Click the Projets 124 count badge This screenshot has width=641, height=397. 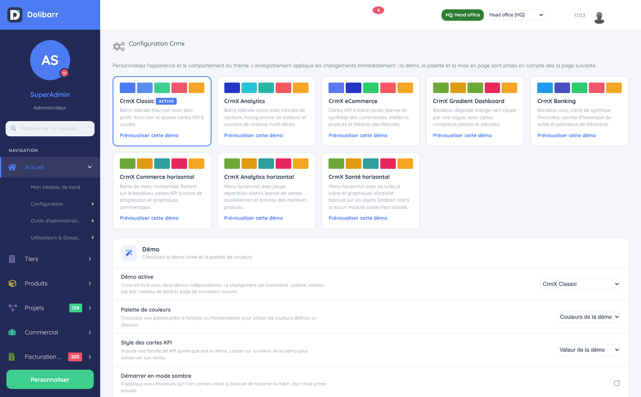[75, 308]
